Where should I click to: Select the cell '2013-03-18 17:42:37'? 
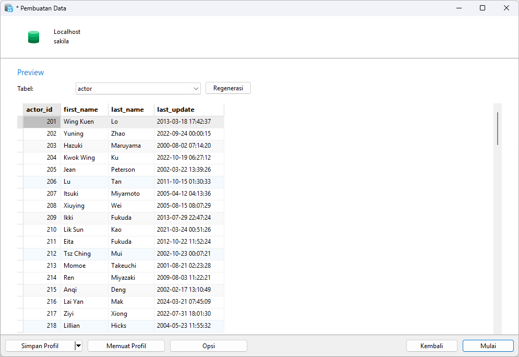click(189, 122)
